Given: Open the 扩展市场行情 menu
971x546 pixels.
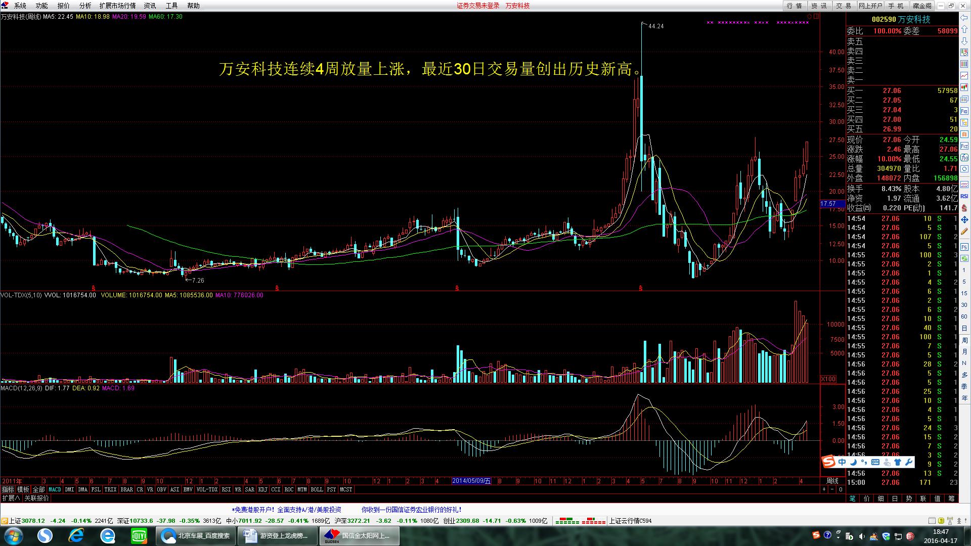Looking at the screenshot, I should pos(118,6).
